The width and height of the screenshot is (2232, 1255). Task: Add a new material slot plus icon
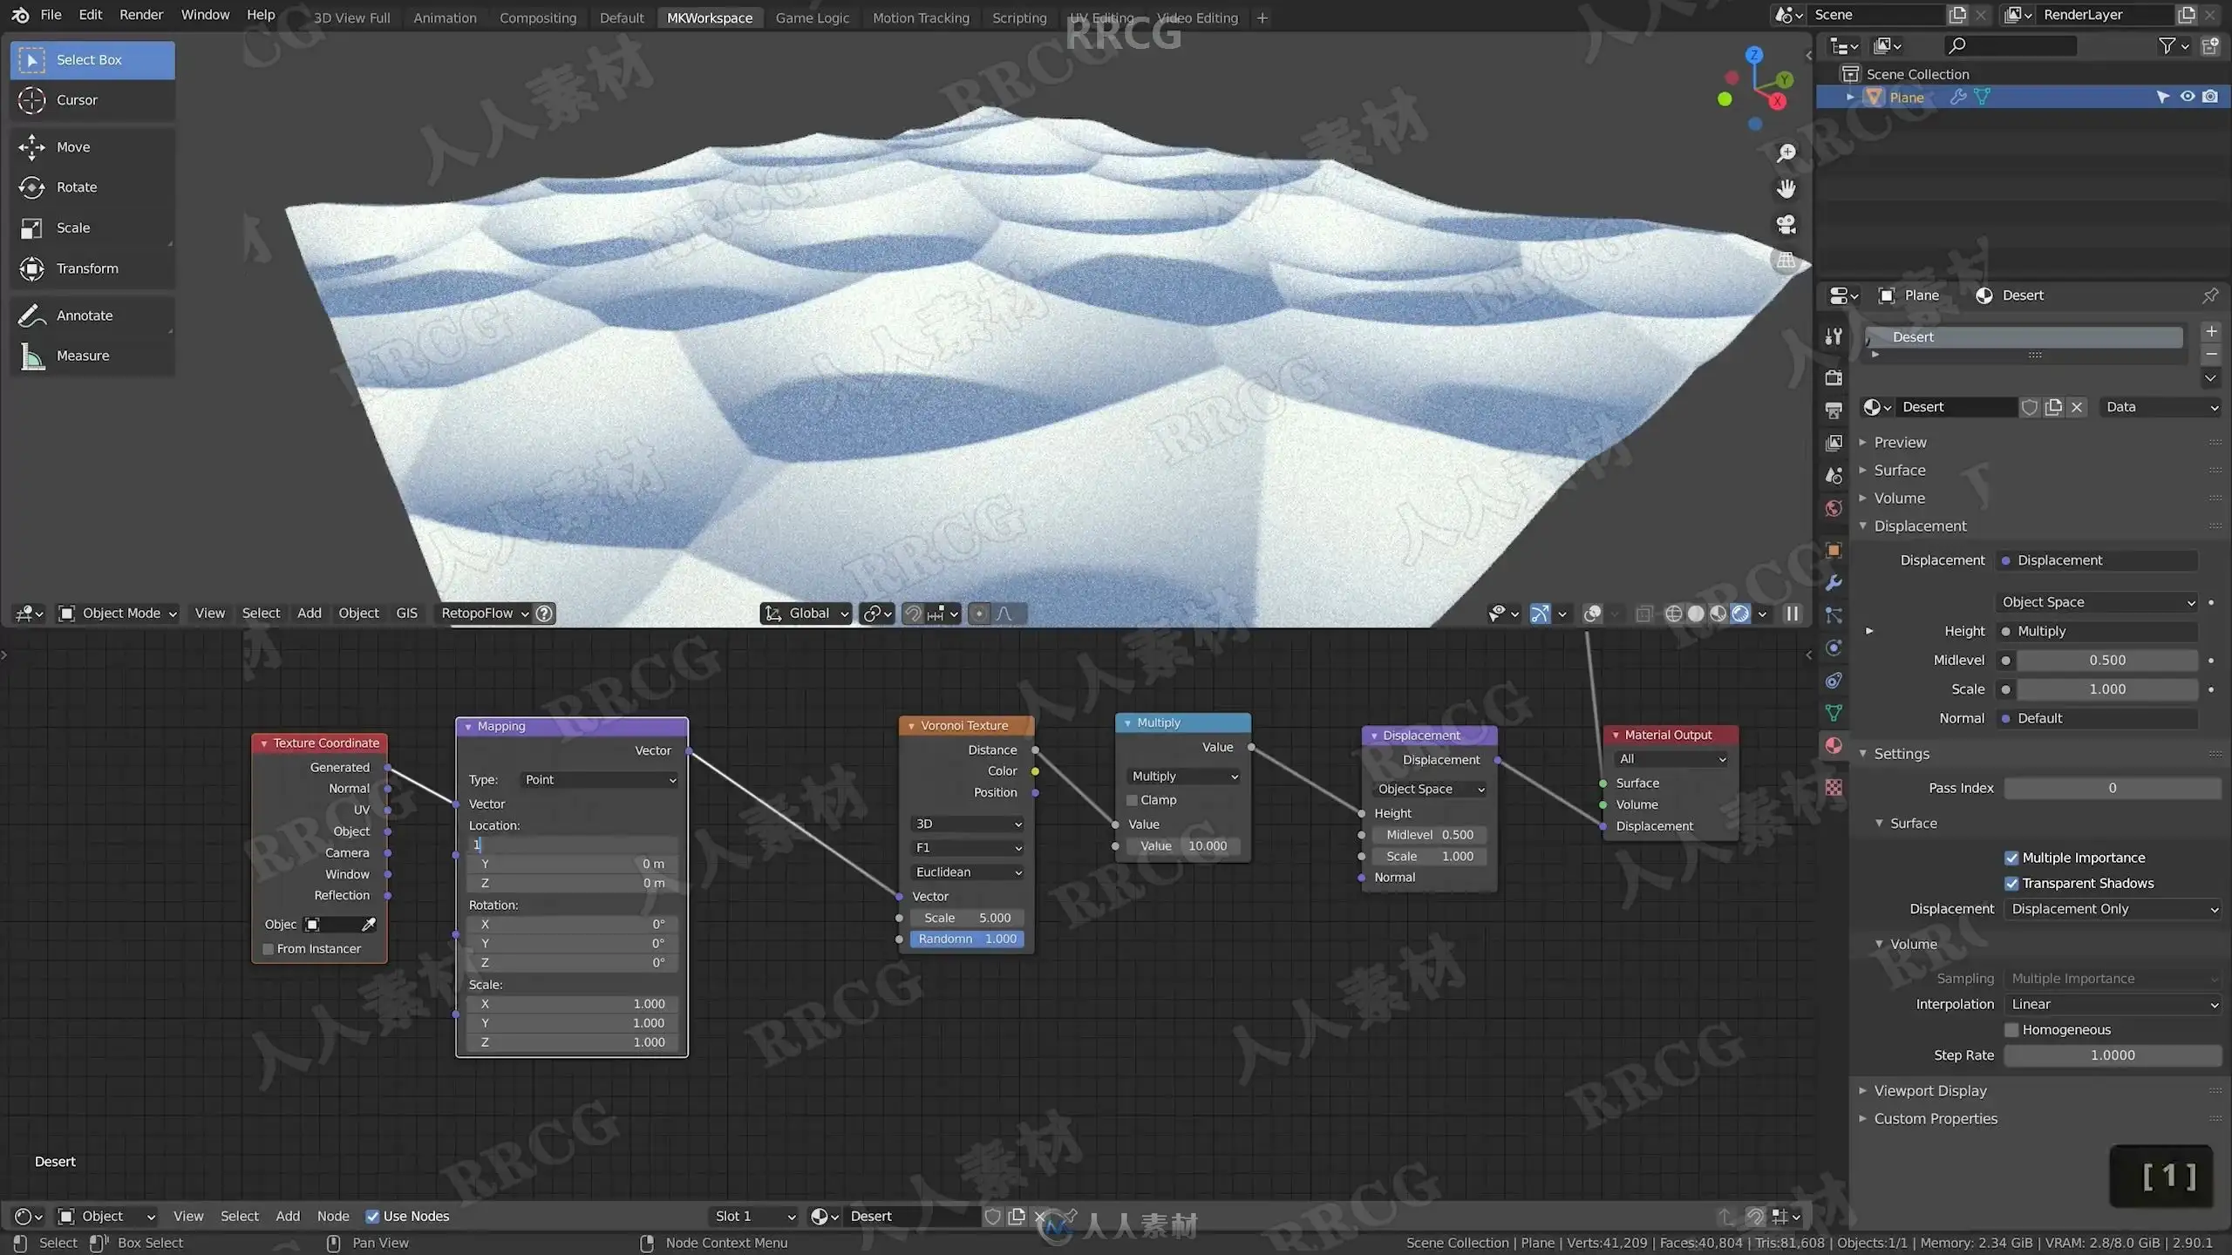pos(2211,331)
